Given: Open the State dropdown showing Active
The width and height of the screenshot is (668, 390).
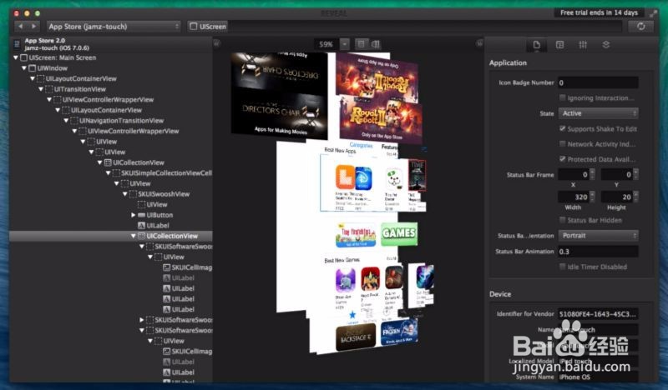Looking at the screenshot, I should click(598, 113).
